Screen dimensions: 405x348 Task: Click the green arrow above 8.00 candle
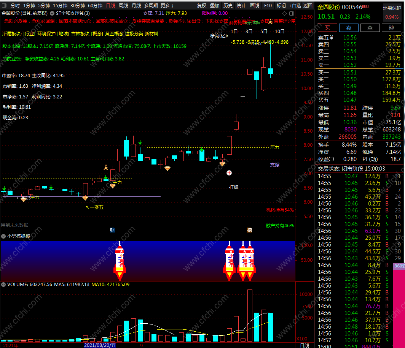click(140, 142)
